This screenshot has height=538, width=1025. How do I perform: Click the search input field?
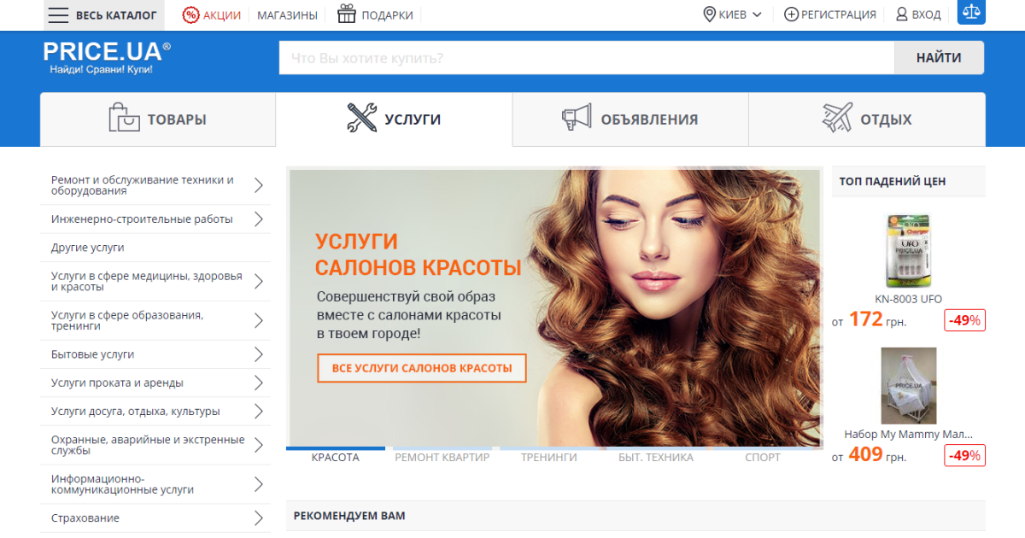pos(587,58)
